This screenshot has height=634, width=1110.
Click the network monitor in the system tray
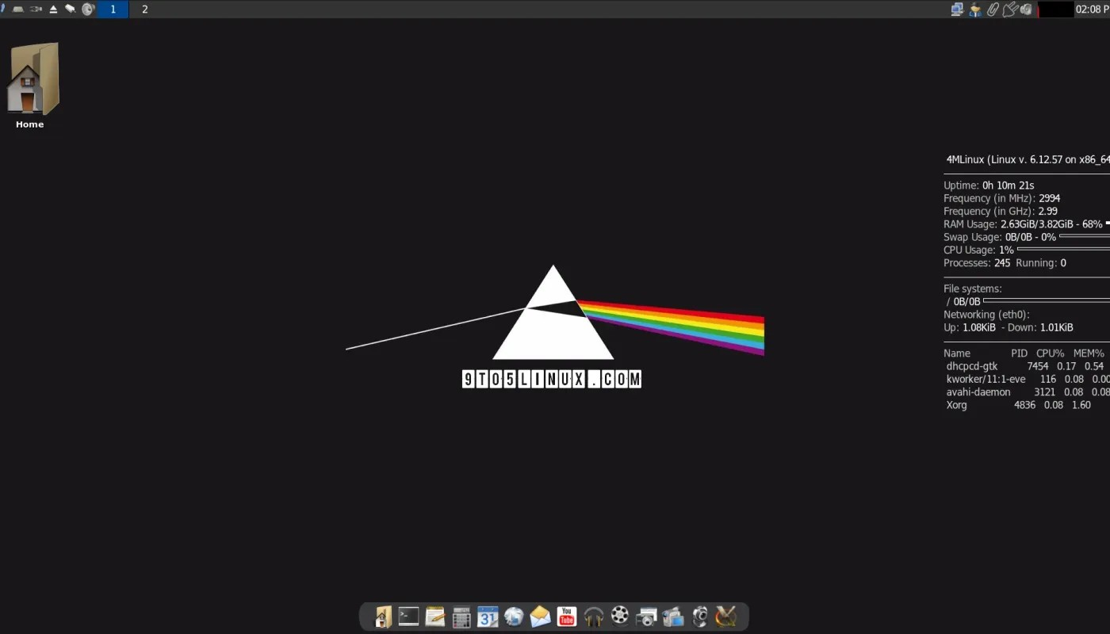coord(957,9)
